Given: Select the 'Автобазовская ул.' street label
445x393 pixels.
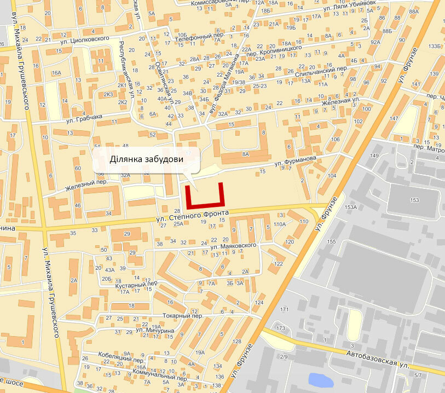Looking at the screenshot, I should 378,359.
